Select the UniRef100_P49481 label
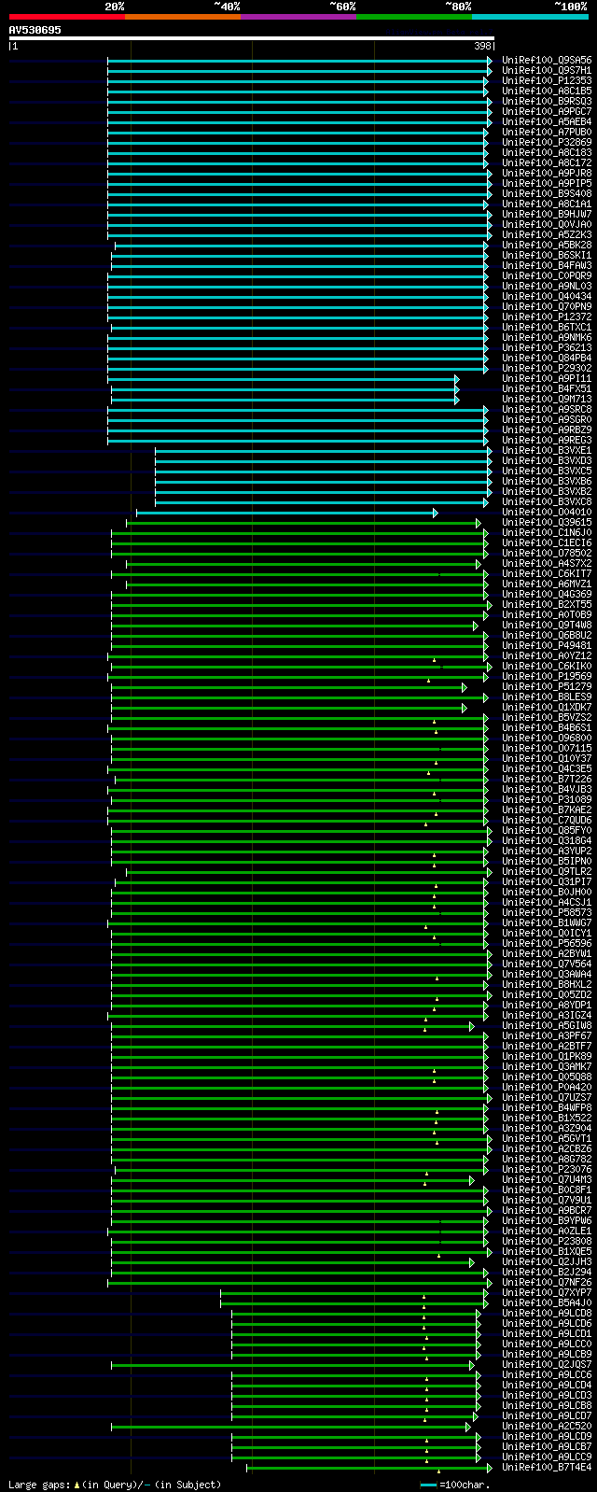Image resolution: width=597 pixels, height=1492 pixels. 547,645
